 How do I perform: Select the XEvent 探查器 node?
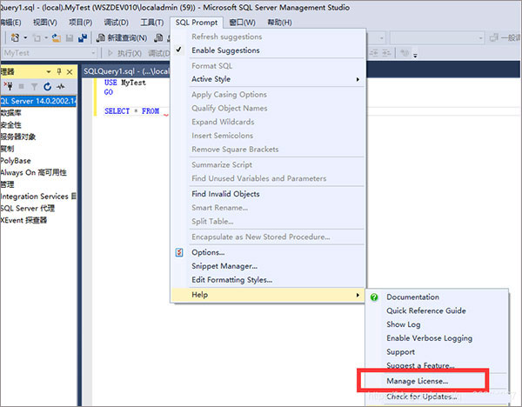tap(23, 220)
